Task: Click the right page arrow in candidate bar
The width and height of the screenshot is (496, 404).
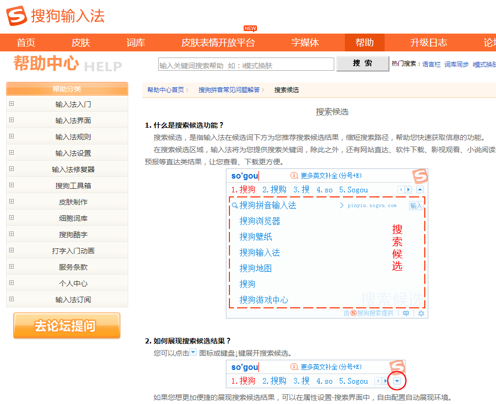Action: click(408, 189)
